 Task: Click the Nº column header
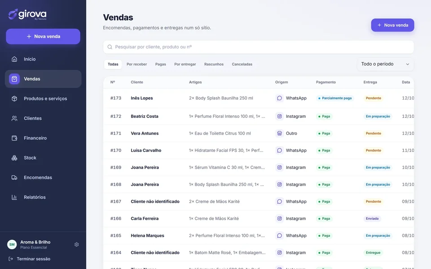113,82
